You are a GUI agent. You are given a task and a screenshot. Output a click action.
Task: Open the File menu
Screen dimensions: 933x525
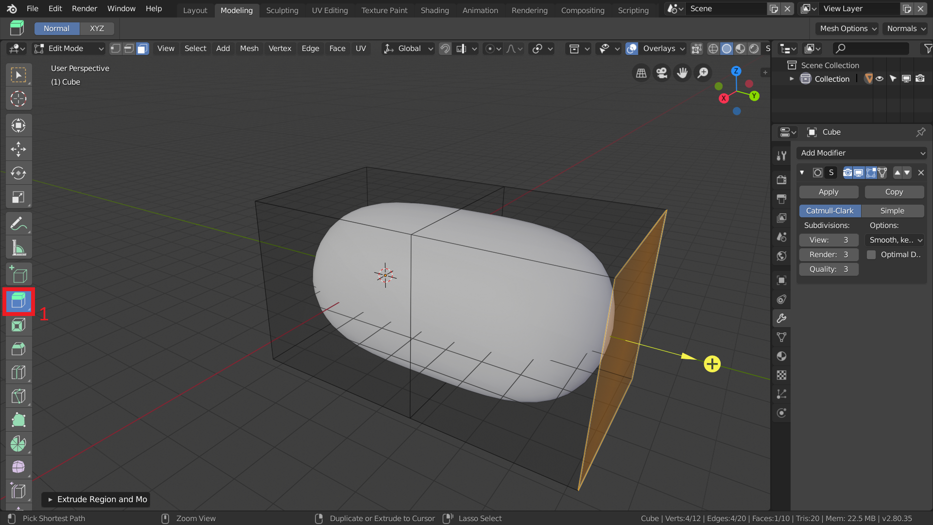[x=32, y=9]
